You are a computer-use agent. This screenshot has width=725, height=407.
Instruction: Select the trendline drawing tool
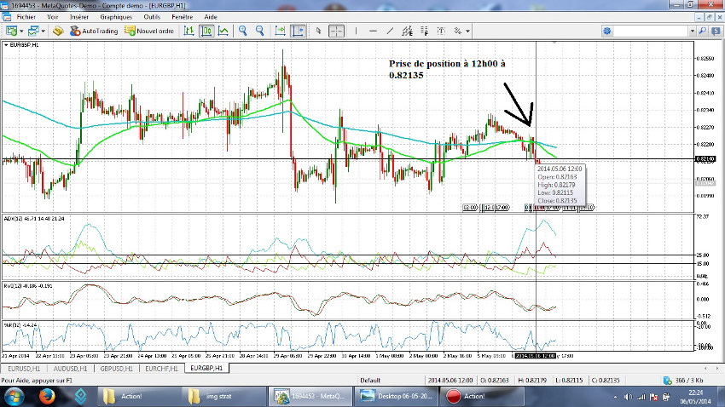pos(391,31)
